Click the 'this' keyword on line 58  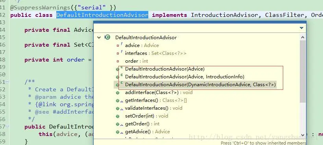point(45,134)
